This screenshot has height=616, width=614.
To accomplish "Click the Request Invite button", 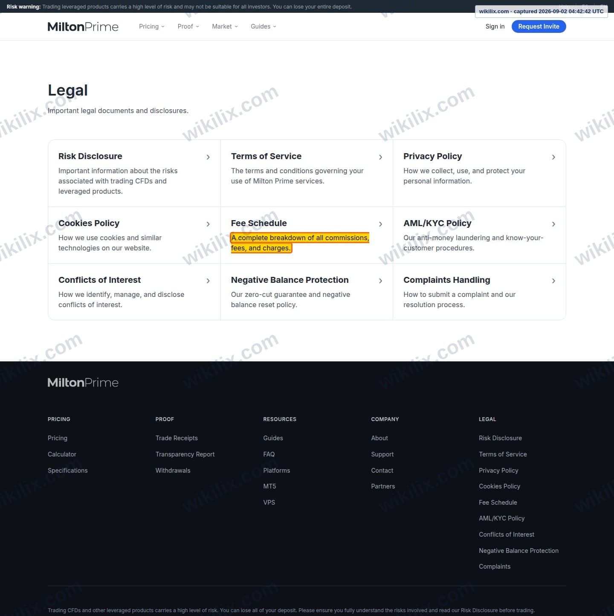I will click(539, 26).
